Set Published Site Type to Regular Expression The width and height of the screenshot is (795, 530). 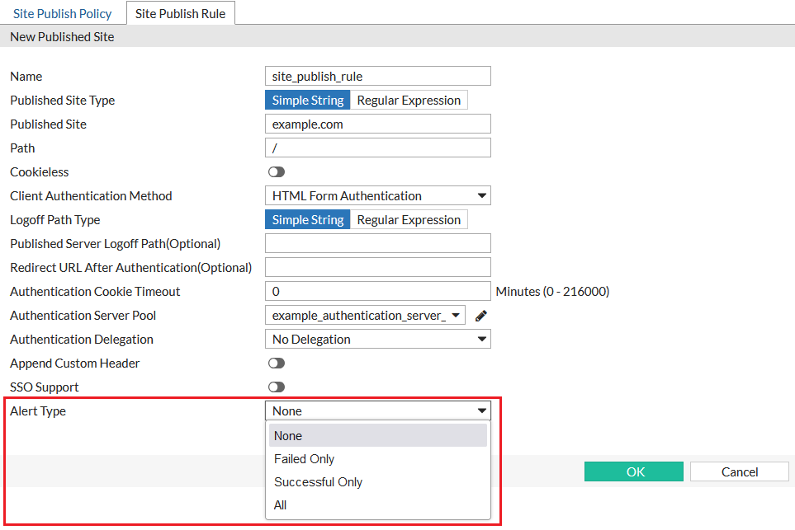(409, 101)
